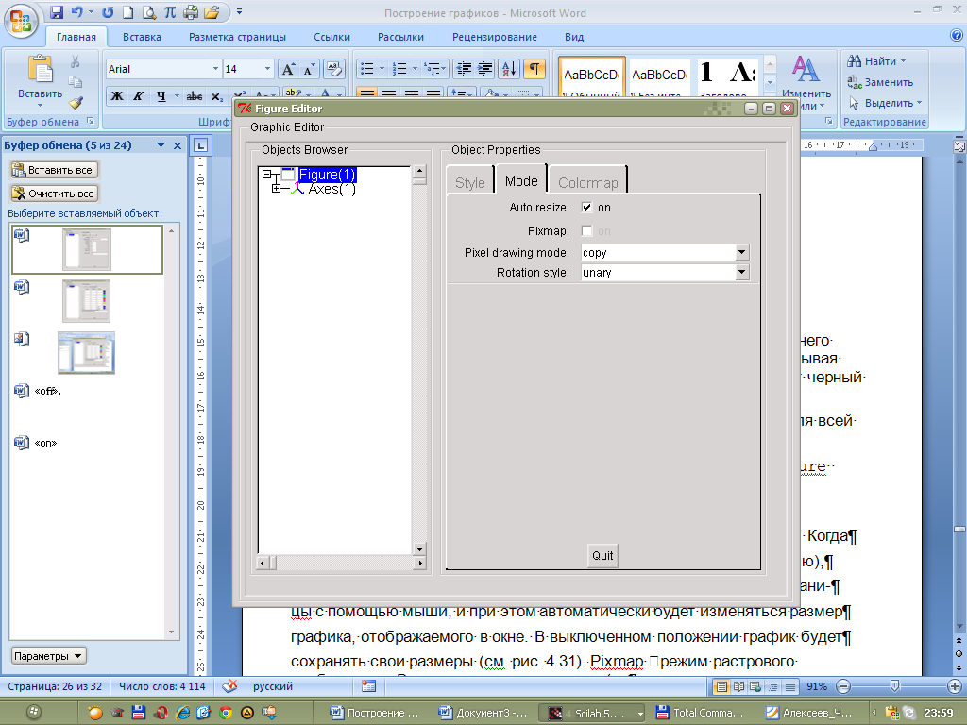
Task: Collapse the Figure(1) tree node
Action: tap(266, 175)
